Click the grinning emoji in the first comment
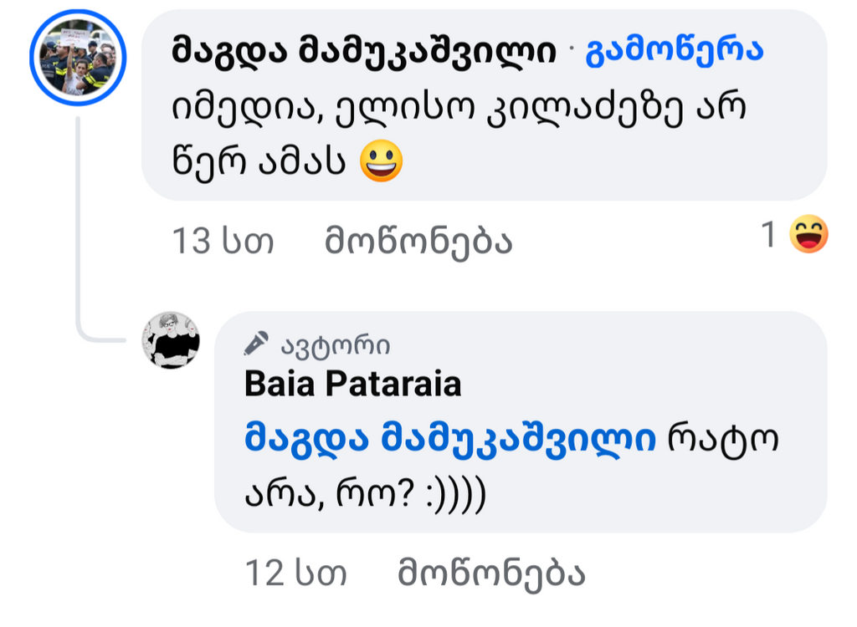Screen dimensions: 857x627 pyautogui.click(x=381, y=161)
